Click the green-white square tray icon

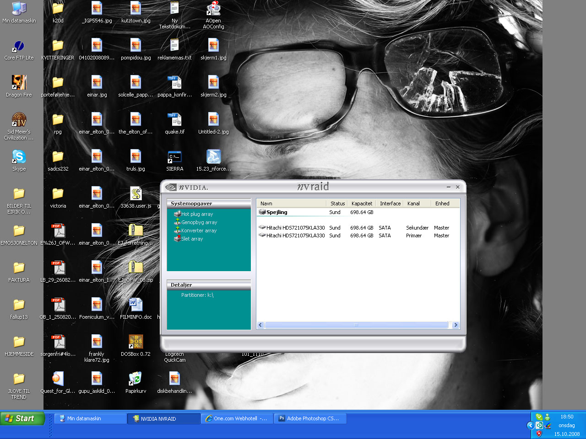[x=539, y=425]
